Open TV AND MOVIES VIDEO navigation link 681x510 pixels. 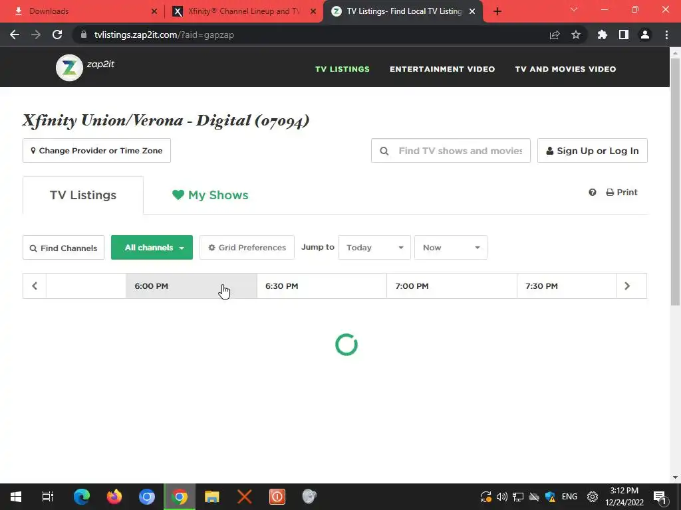point(565,69)
